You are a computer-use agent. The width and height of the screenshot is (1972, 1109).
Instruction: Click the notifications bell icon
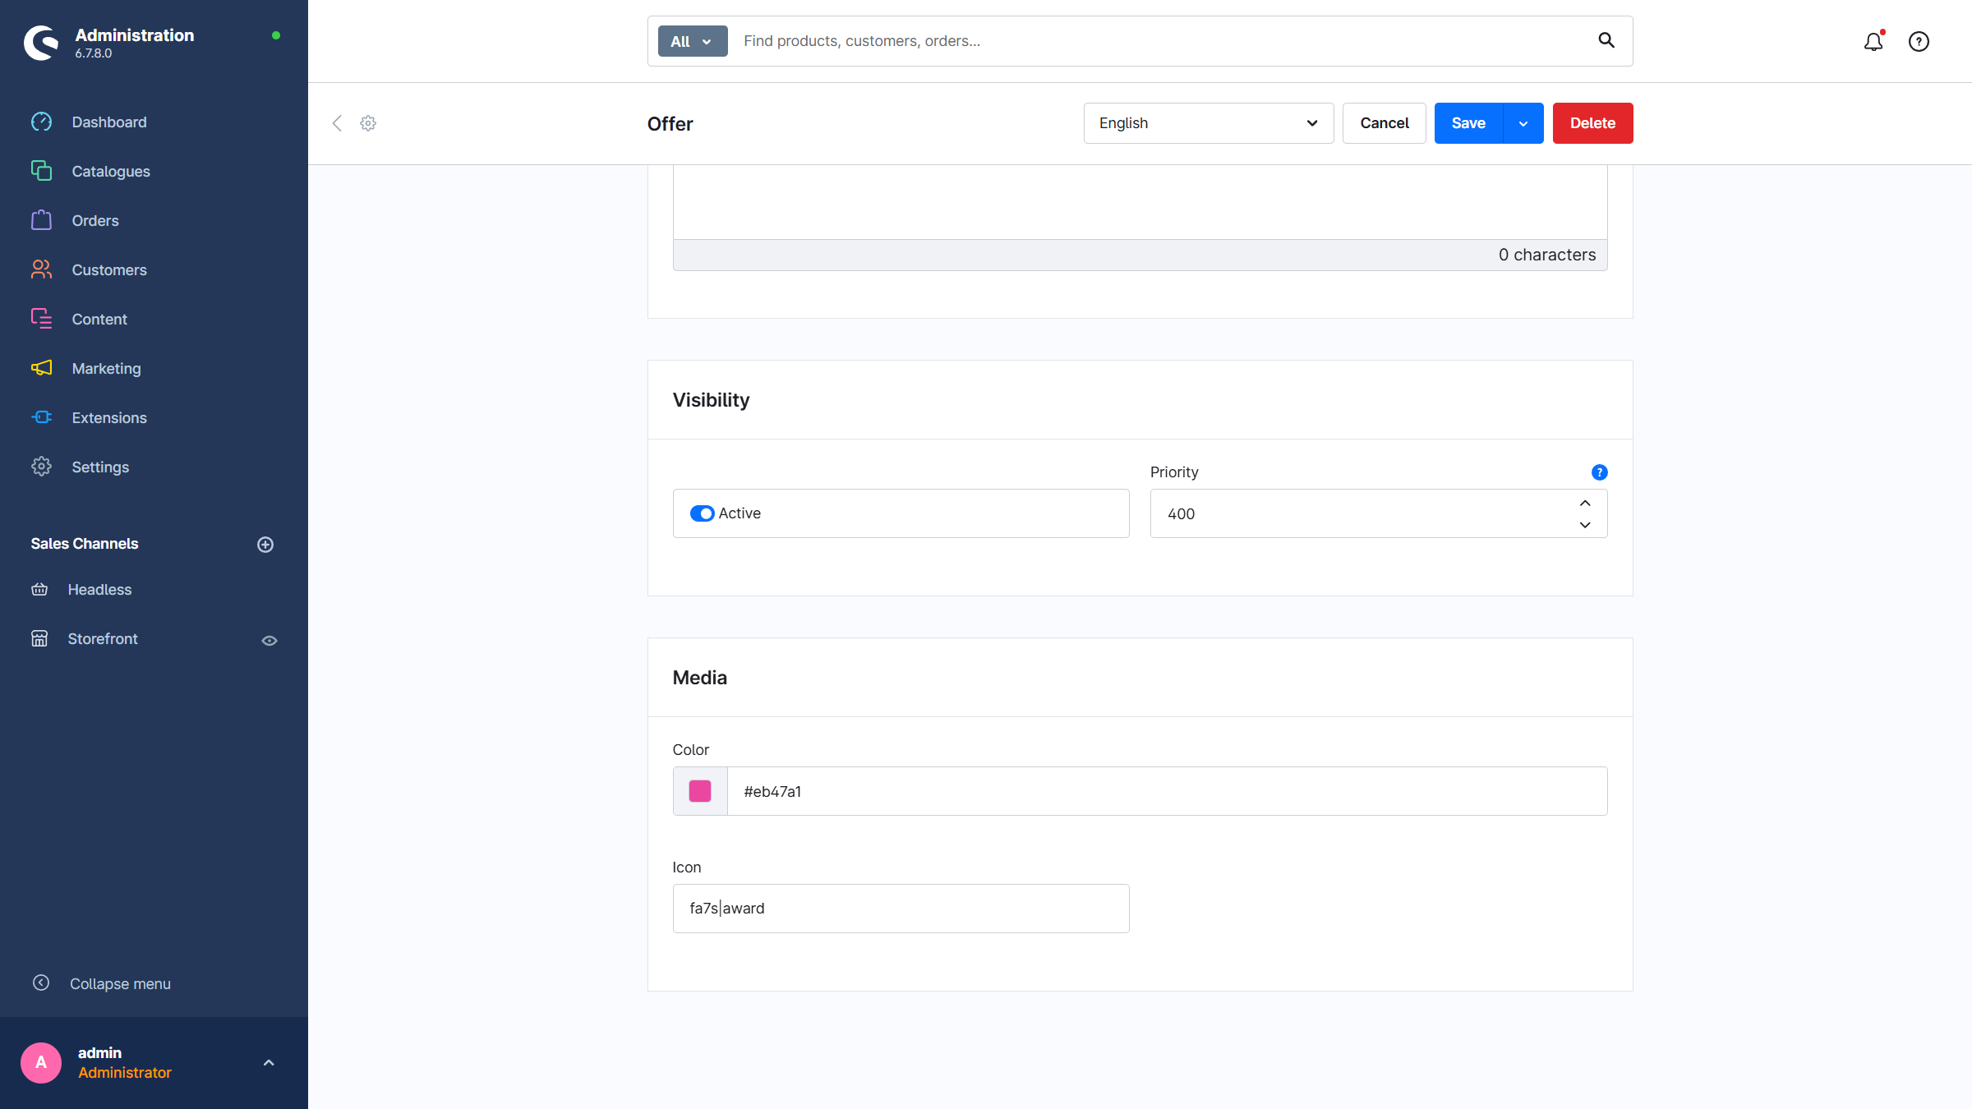click(x=1873, y=42)
